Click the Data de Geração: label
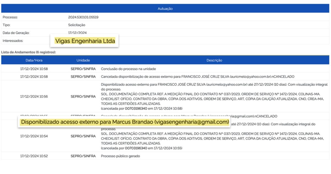The image size is (331, 174). click(16, 33)
